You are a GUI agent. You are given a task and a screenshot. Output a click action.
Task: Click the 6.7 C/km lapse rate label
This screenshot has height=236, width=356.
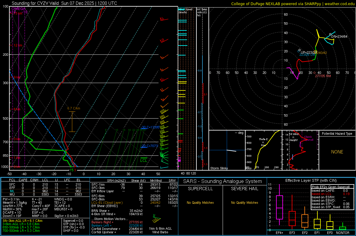(x=74, y=108)
